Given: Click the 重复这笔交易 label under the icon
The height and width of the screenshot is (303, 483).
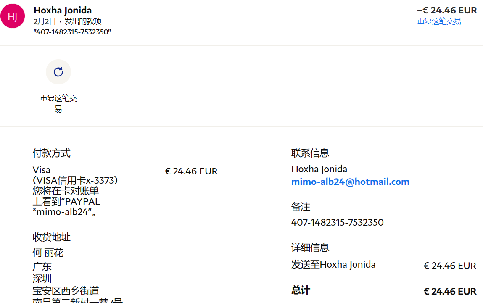Looking at the screenshot, I should pyautogui.click(x=58, y=103).
